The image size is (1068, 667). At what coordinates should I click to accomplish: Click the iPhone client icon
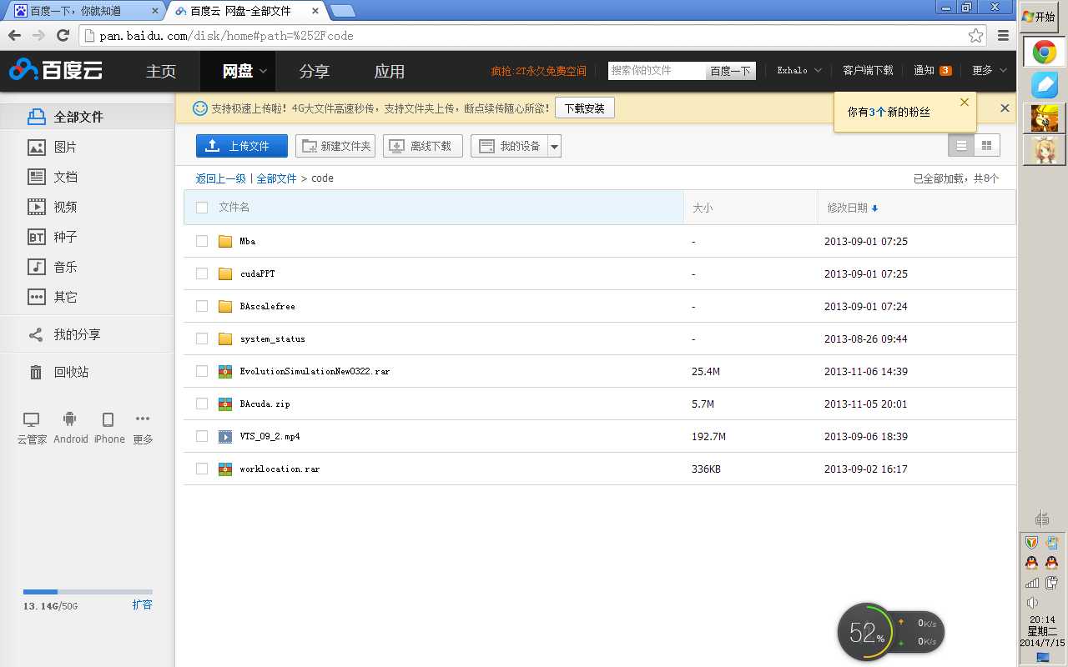[108, 419]
